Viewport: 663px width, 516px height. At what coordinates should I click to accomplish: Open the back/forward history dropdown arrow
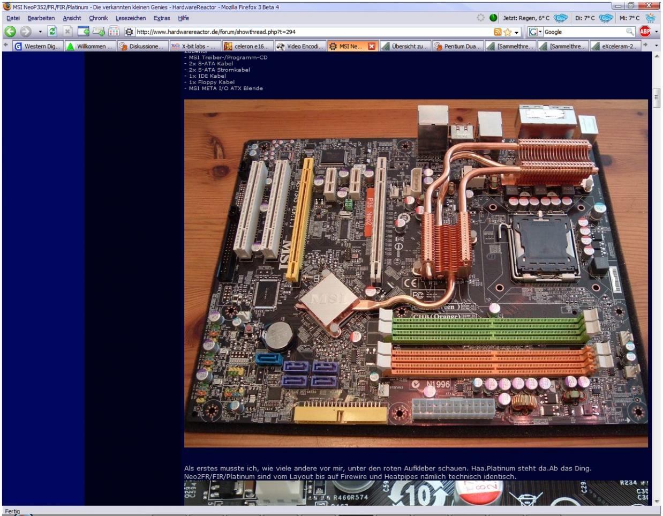click(39, 32)
